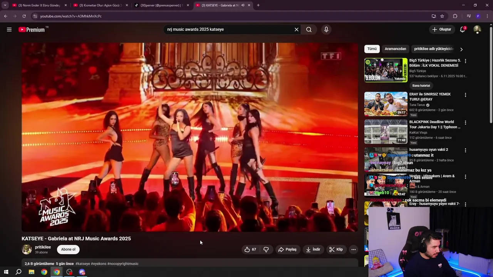The height and width of the screenshot is (277, 493).
Task: Click the Abone ol subscribe button
Action: click(68, 249)
